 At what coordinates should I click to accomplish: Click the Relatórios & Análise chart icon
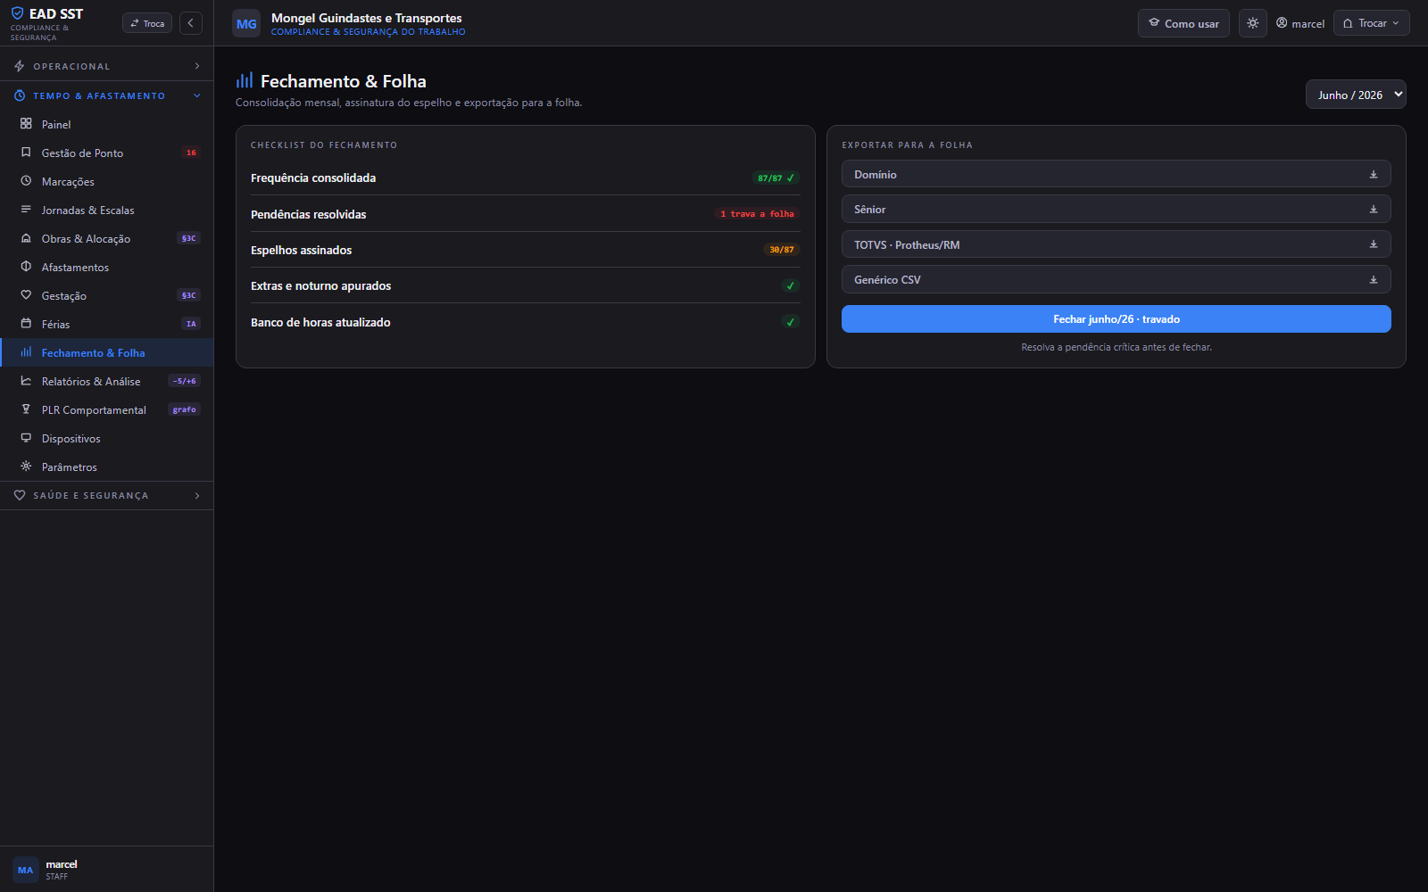point(26,381)
